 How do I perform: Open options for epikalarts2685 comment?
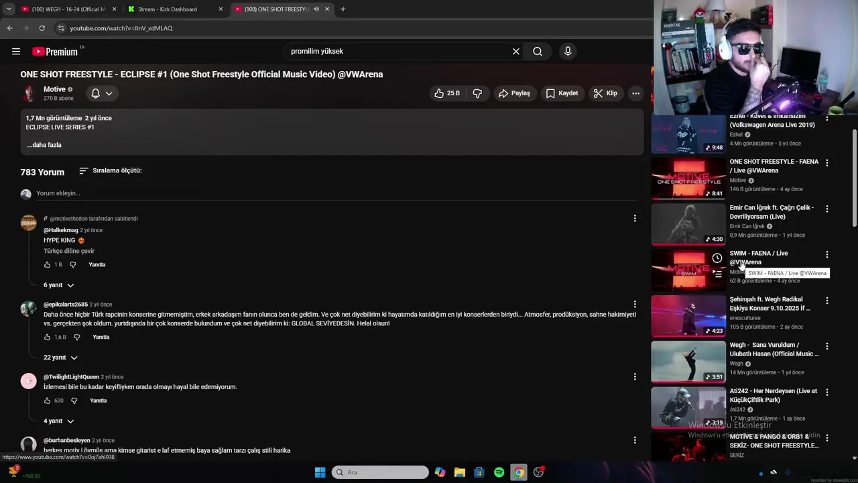pyautogui.click(x=635, y=305)
